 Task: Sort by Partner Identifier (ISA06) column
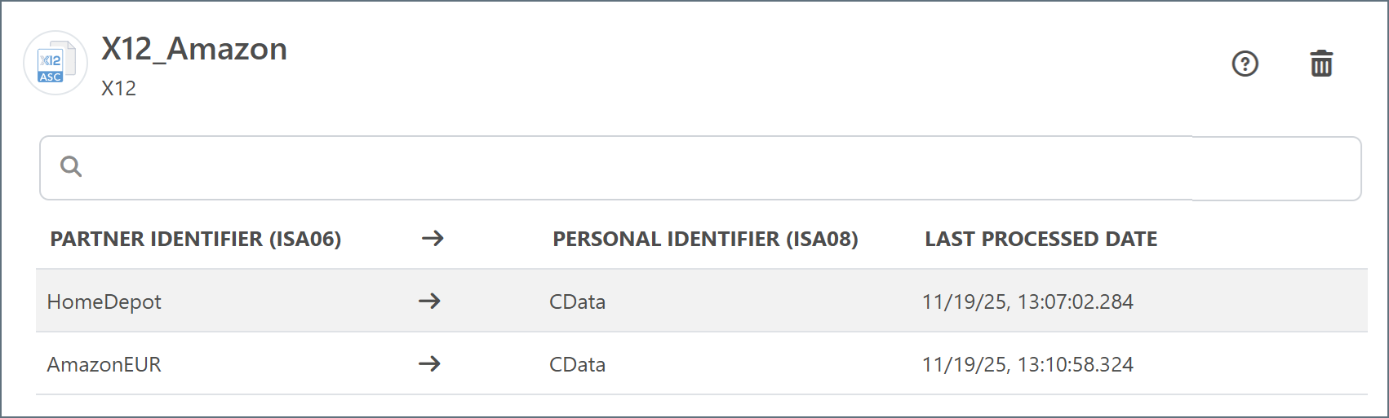(x=196, y=239)
